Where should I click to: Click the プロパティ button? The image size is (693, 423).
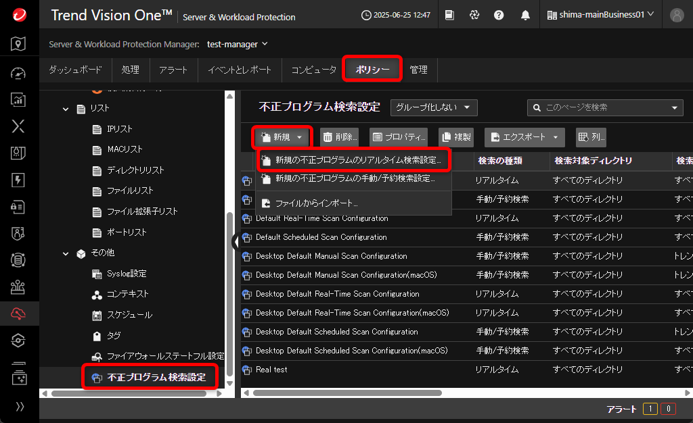coord(399,137)
